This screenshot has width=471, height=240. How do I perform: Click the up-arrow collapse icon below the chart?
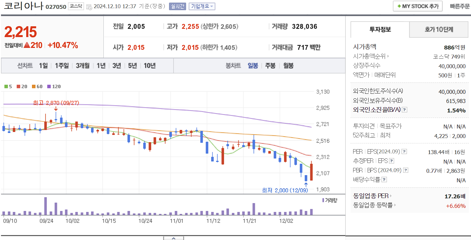pos(173,238)
